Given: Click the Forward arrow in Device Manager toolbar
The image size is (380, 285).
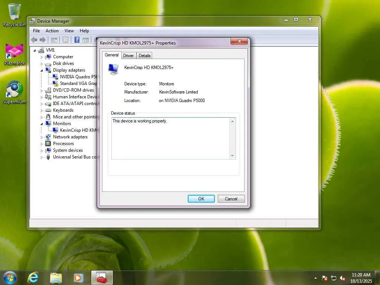Looking at the screenshot, I should 43,40.
